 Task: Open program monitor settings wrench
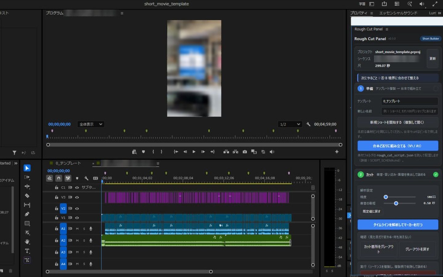pos(308,124)
